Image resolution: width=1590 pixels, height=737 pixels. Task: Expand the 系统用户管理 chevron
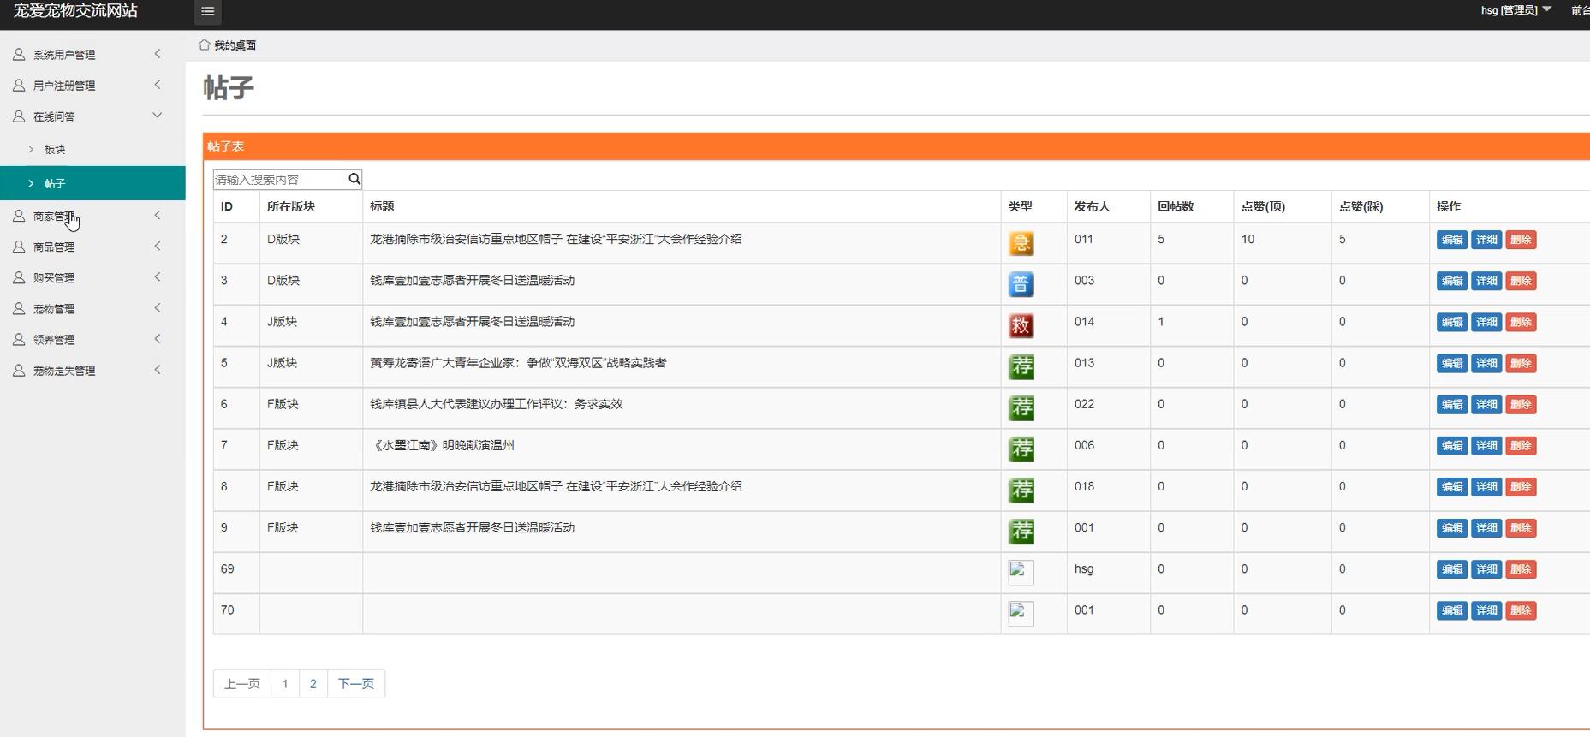click(x=158, y=53)
